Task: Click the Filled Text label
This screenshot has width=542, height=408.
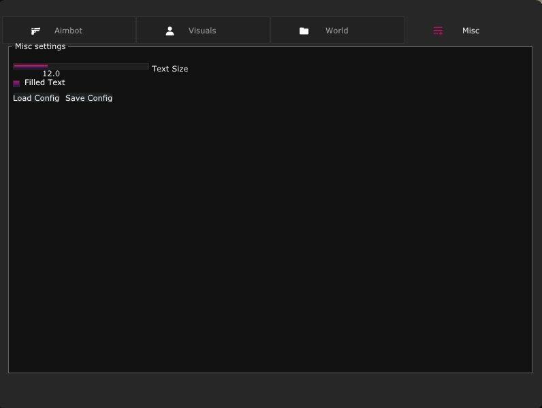Action: pyautogui.click(x=44, y=82)
